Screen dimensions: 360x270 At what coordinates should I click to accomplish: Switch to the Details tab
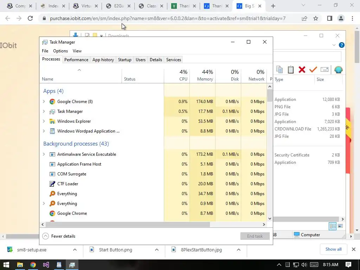pos(156,60)
